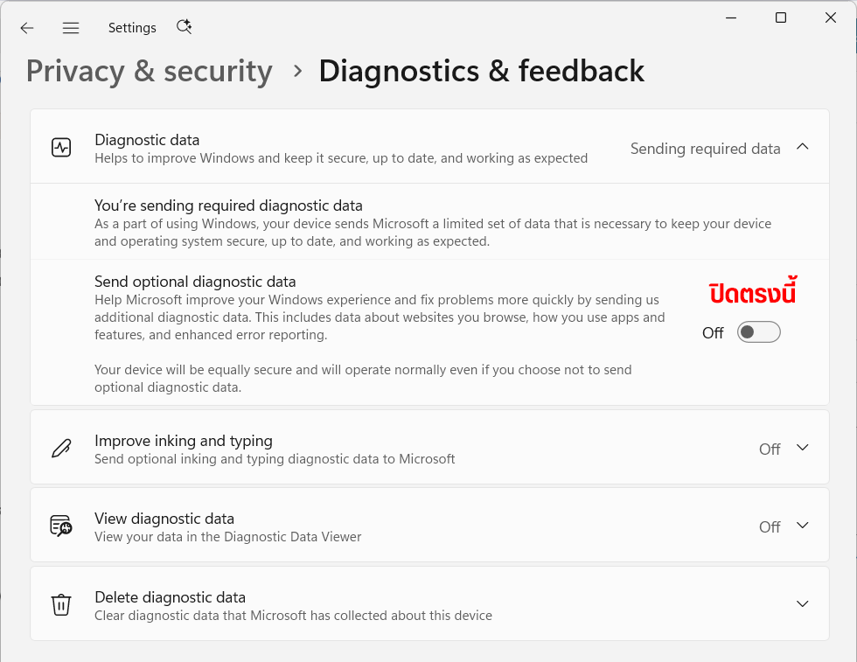Expand Improve inking and typing chevron
The image size is (857, 662).
tap(803, 448)
